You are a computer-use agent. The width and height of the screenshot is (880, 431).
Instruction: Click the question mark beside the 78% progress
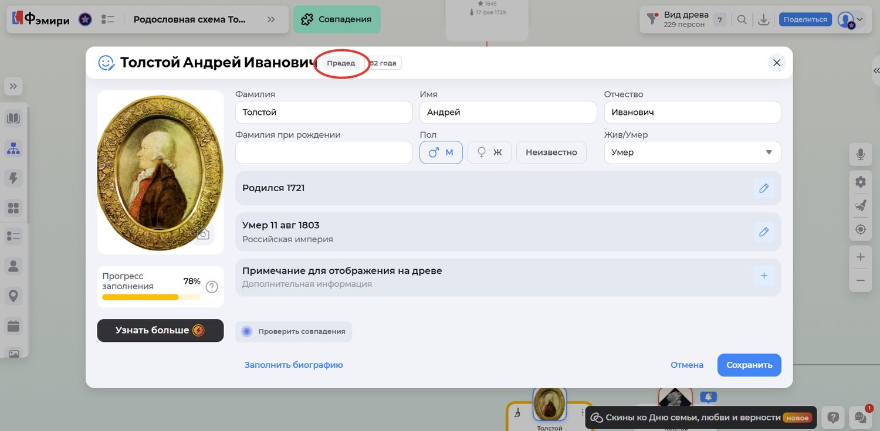click(212, 287)
